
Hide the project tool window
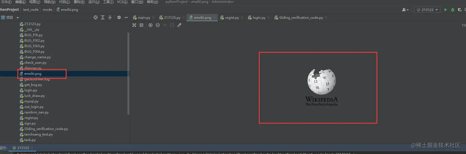click(x=126, y=18)
